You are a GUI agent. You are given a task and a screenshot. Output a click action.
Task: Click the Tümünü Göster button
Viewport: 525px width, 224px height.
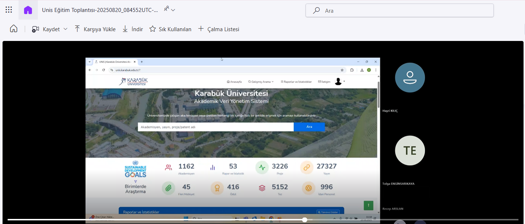point(328,212)
